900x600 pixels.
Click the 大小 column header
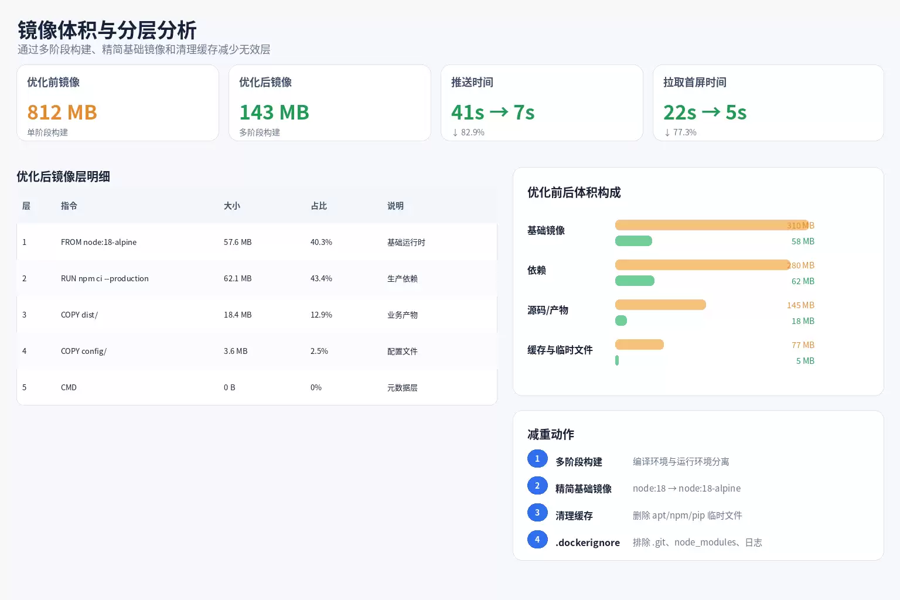pos(232,206)
